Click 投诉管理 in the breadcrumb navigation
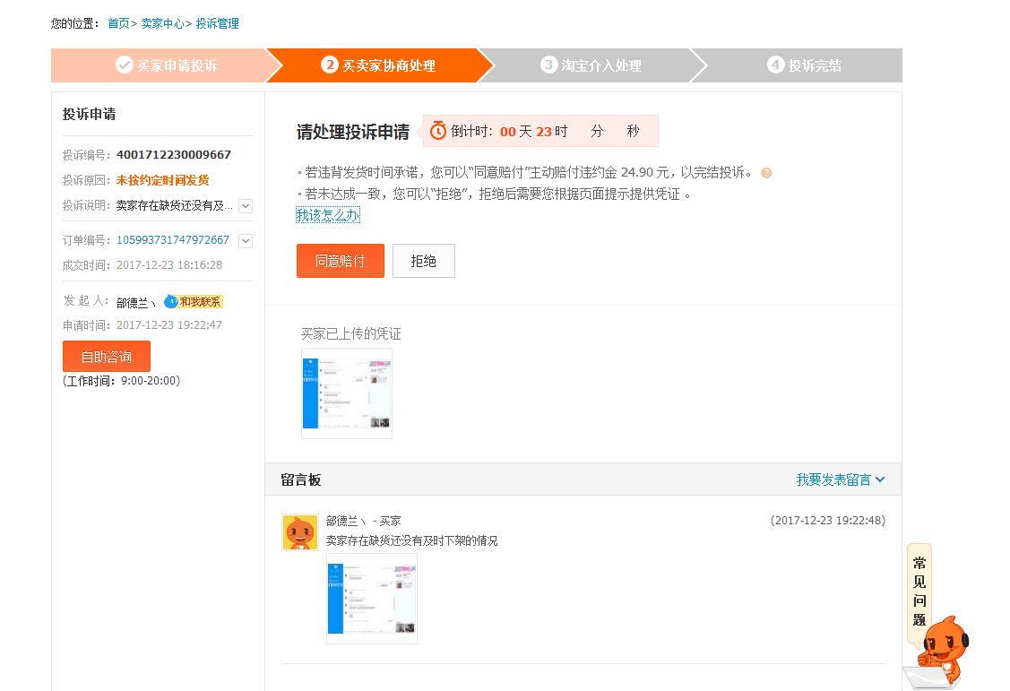The height and width of the screenshot is (691, 1010). pos(219,22)
